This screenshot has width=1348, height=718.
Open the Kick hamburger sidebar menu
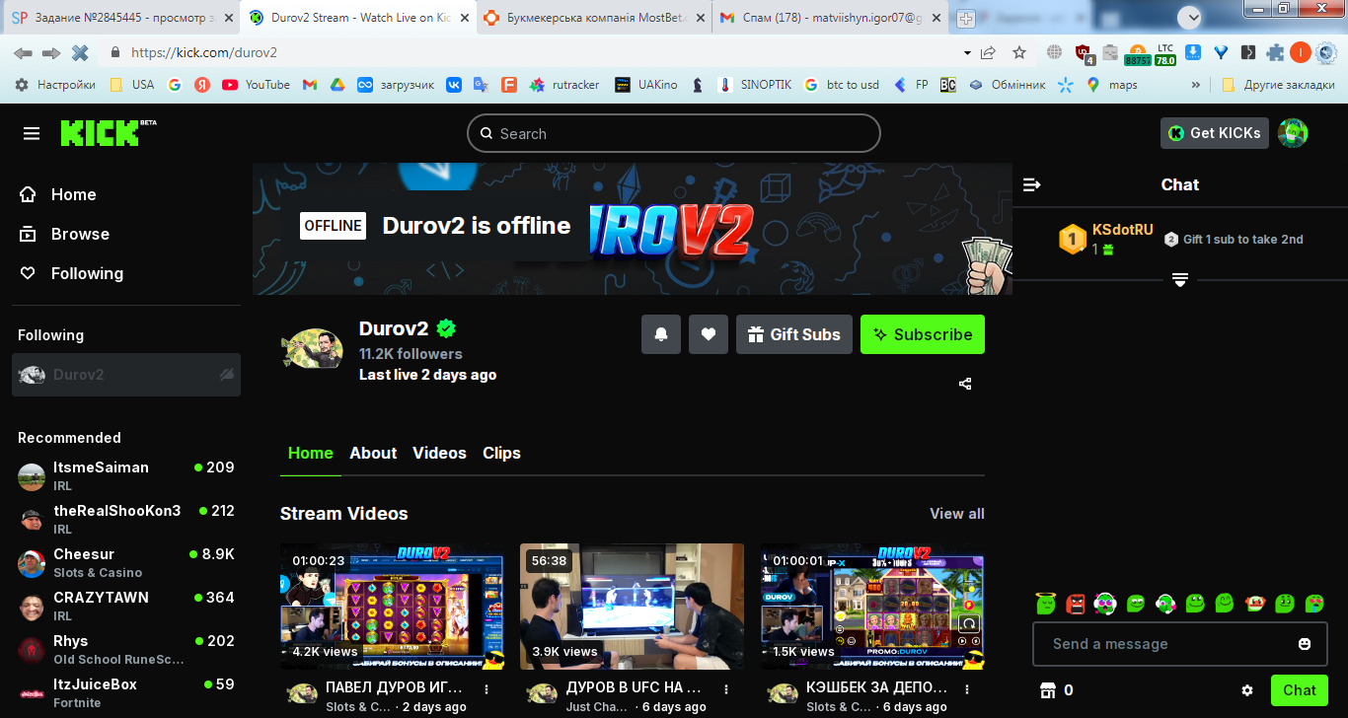pyautogui.click(x=32, y=133)
